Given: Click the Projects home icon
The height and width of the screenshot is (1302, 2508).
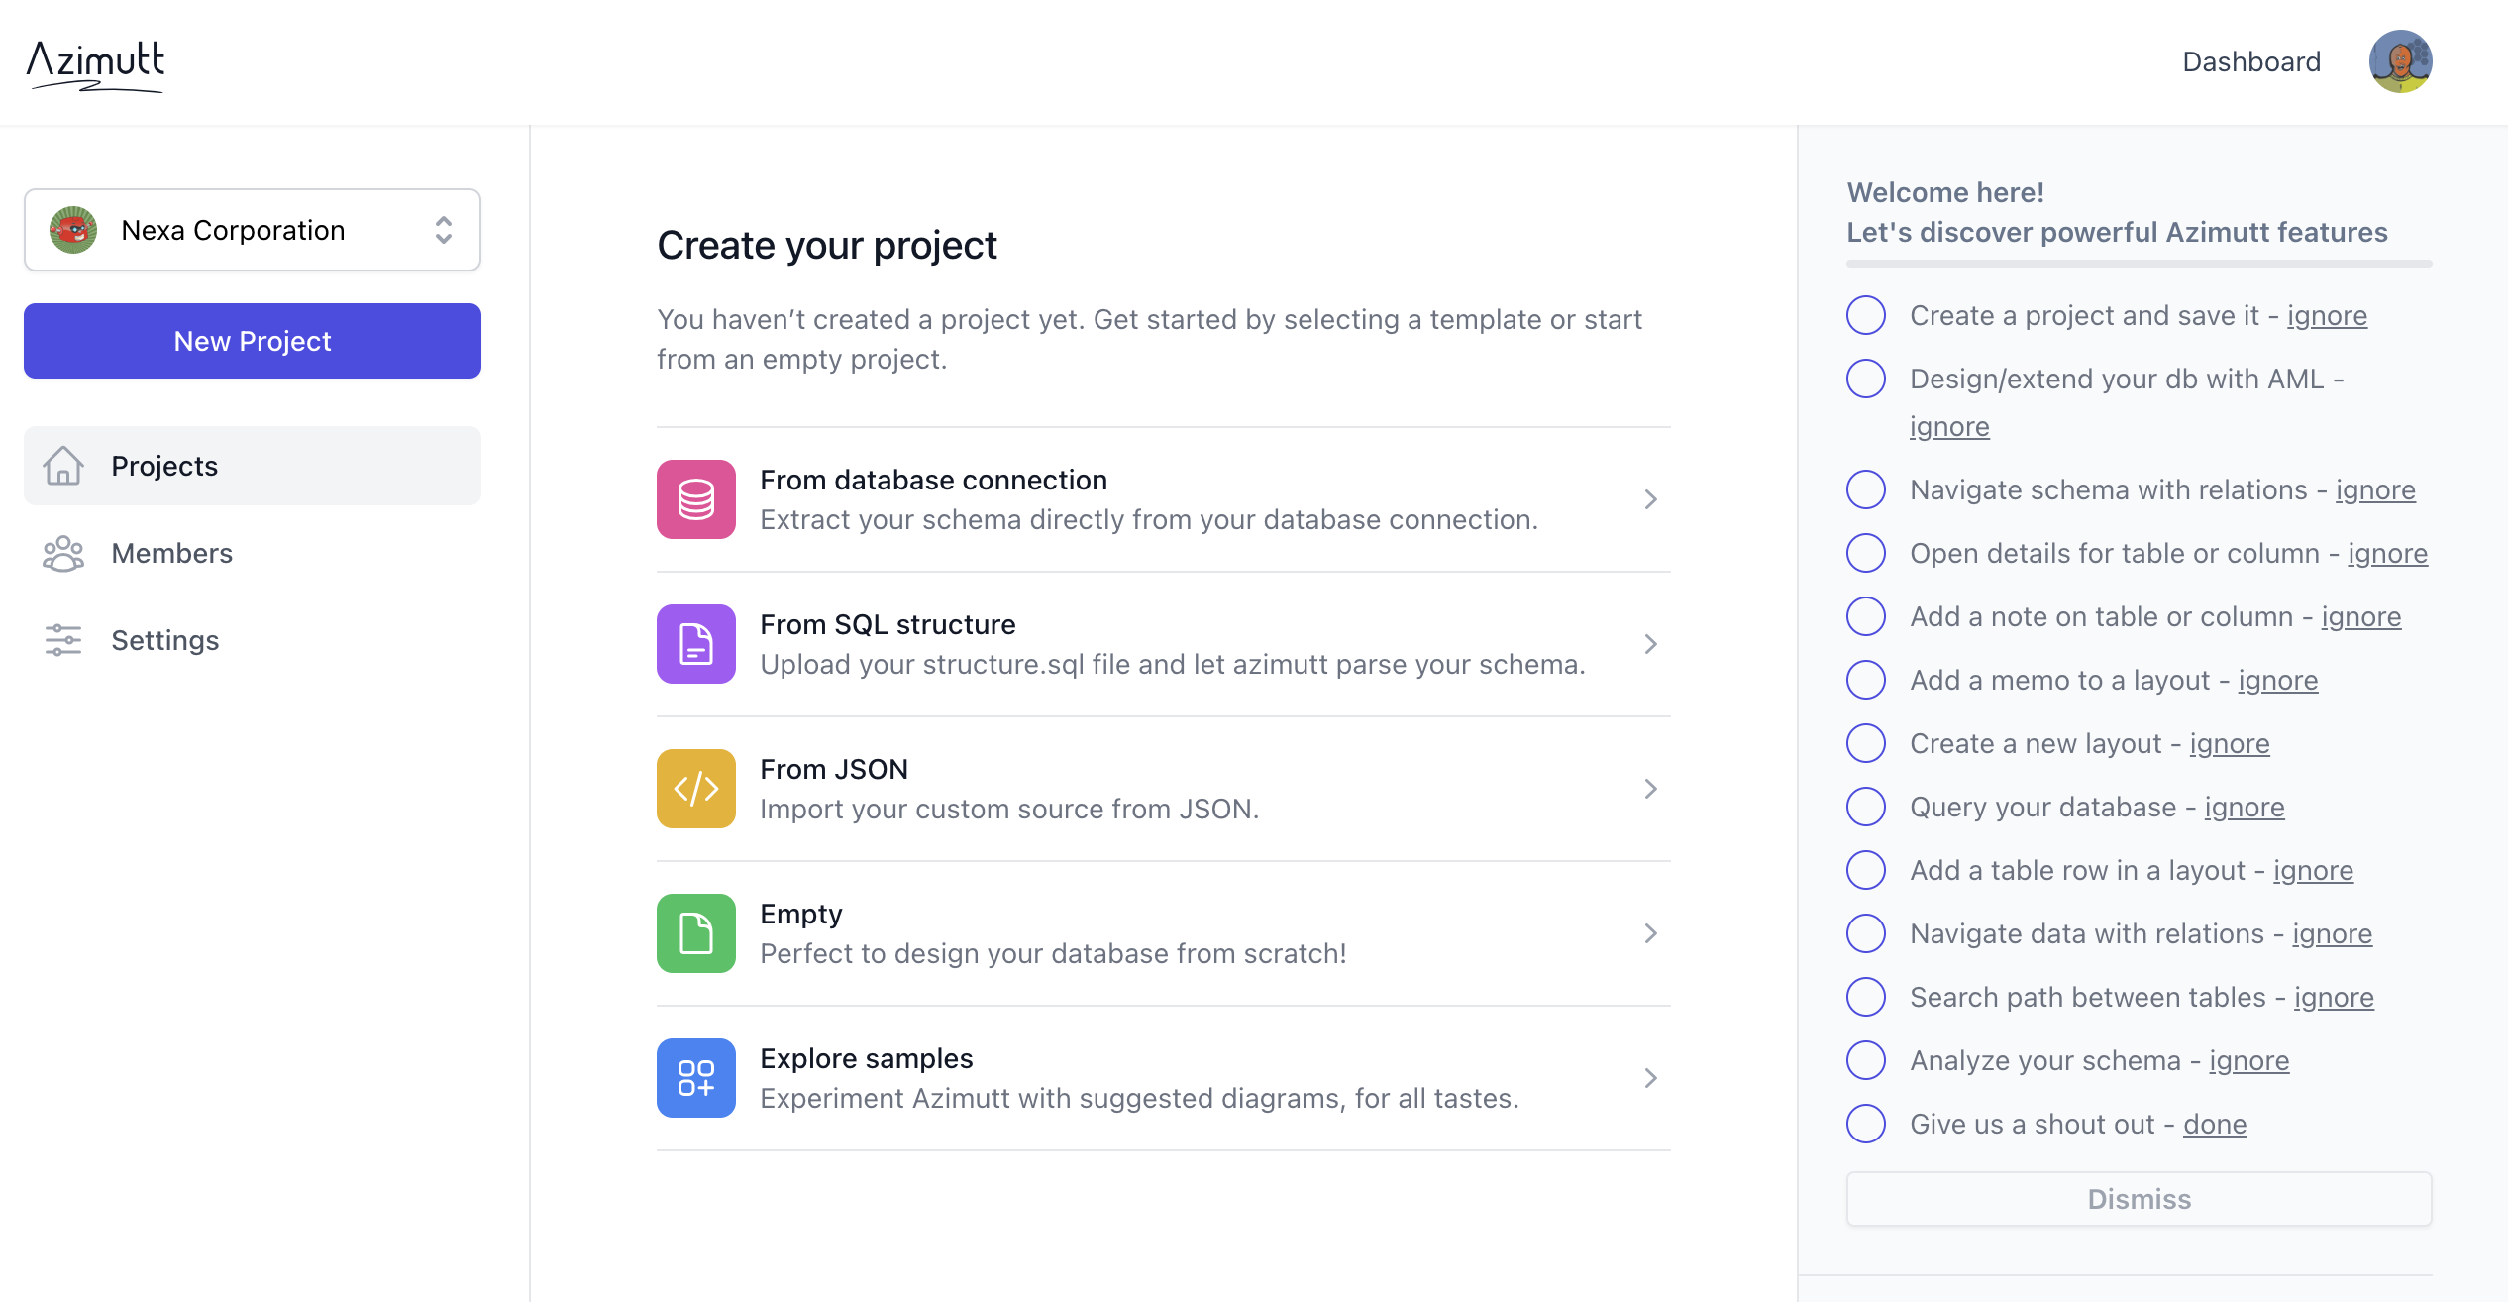Looking at the screenshot, I should tap(63, 466).
